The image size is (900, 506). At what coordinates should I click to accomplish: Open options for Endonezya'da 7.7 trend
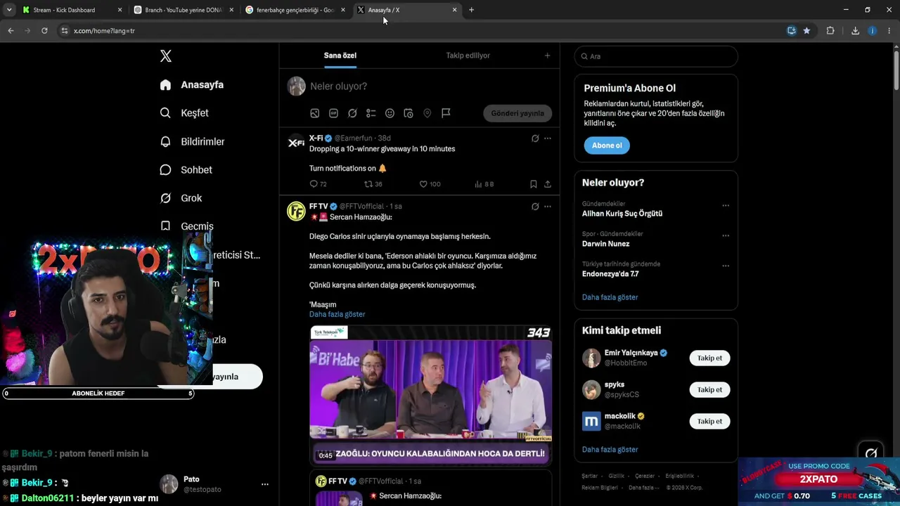tap(726, 266)
